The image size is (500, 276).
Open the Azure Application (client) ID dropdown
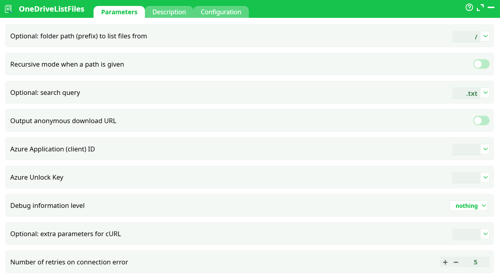click(x=485, y=149)
